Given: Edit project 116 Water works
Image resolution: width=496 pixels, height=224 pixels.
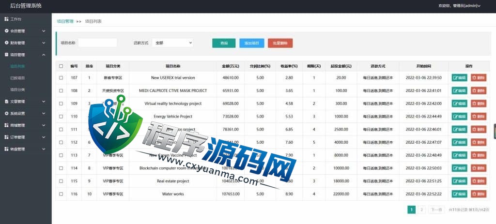Looking at the screenshot, I should point(459,194).
